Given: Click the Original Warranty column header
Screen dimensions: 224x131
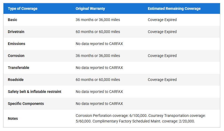Looking at the screenshot, I should [x=90, y=9].
